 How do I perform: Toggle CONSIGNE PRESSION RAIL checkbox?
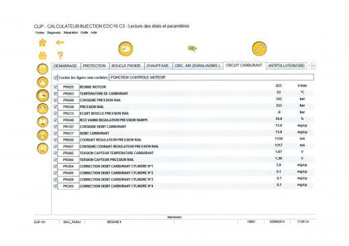[56, 100]
